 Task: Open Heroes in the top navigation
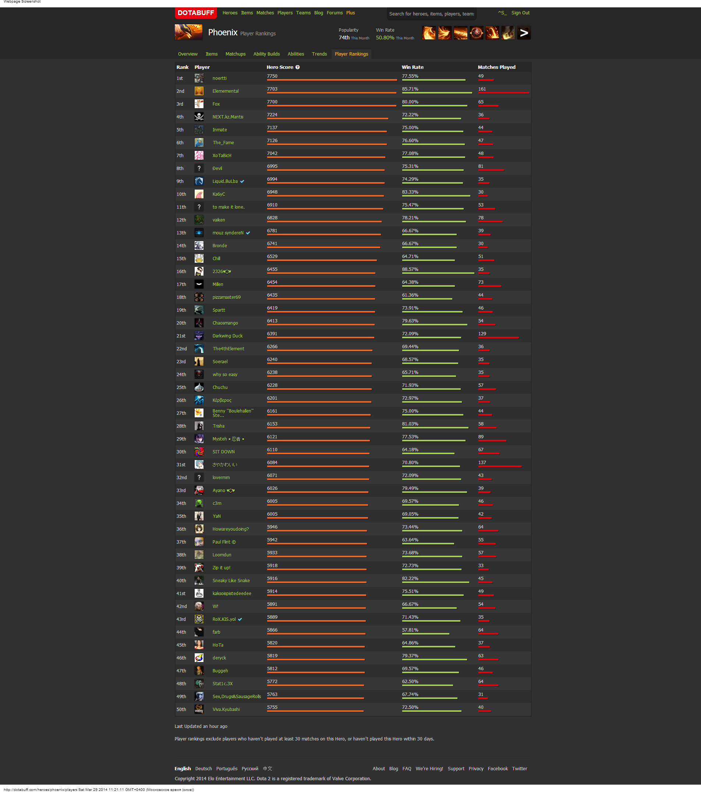230,13
